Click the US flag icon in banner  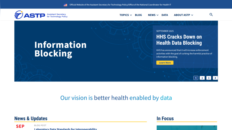(65, 5)
